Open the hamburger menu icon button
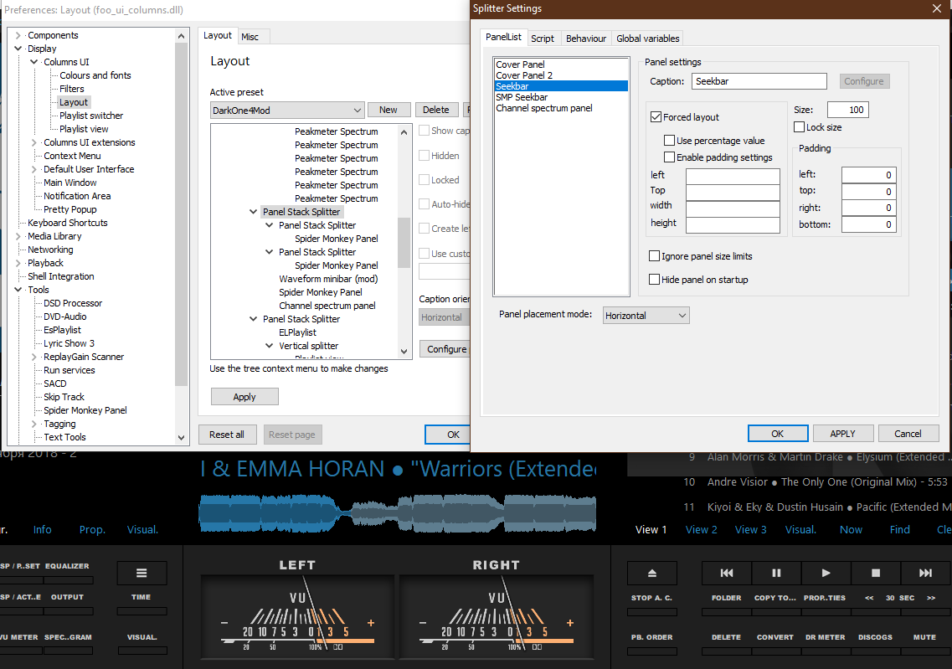Image resolution: width=952 pixels, height=669 pixels. click(x=142, y=573)
